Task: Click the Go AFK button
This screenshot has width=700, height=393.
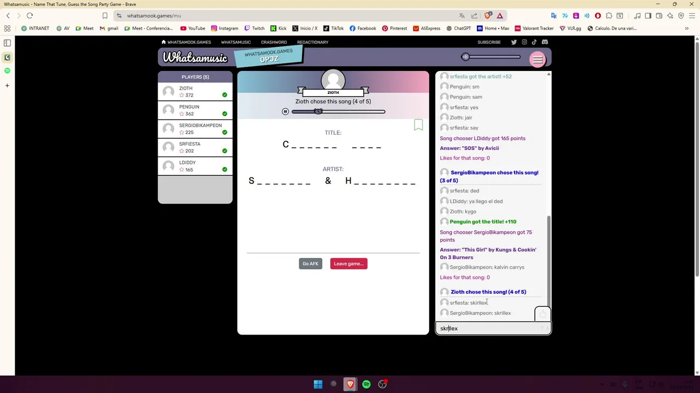Action: 310,264
